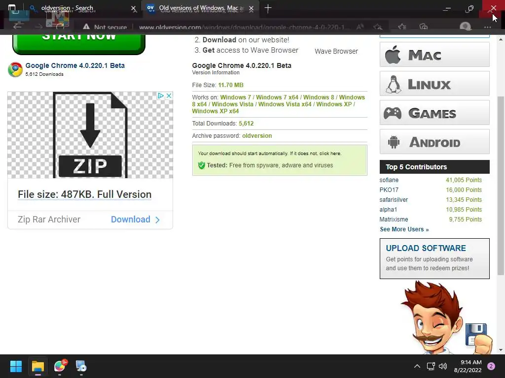Open the Linux software category

[x=434, y=84]
